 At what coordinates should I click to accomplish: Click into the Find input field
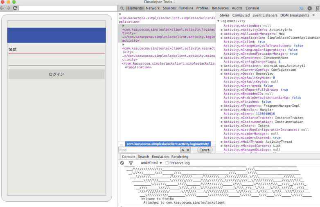coord(149,150)
